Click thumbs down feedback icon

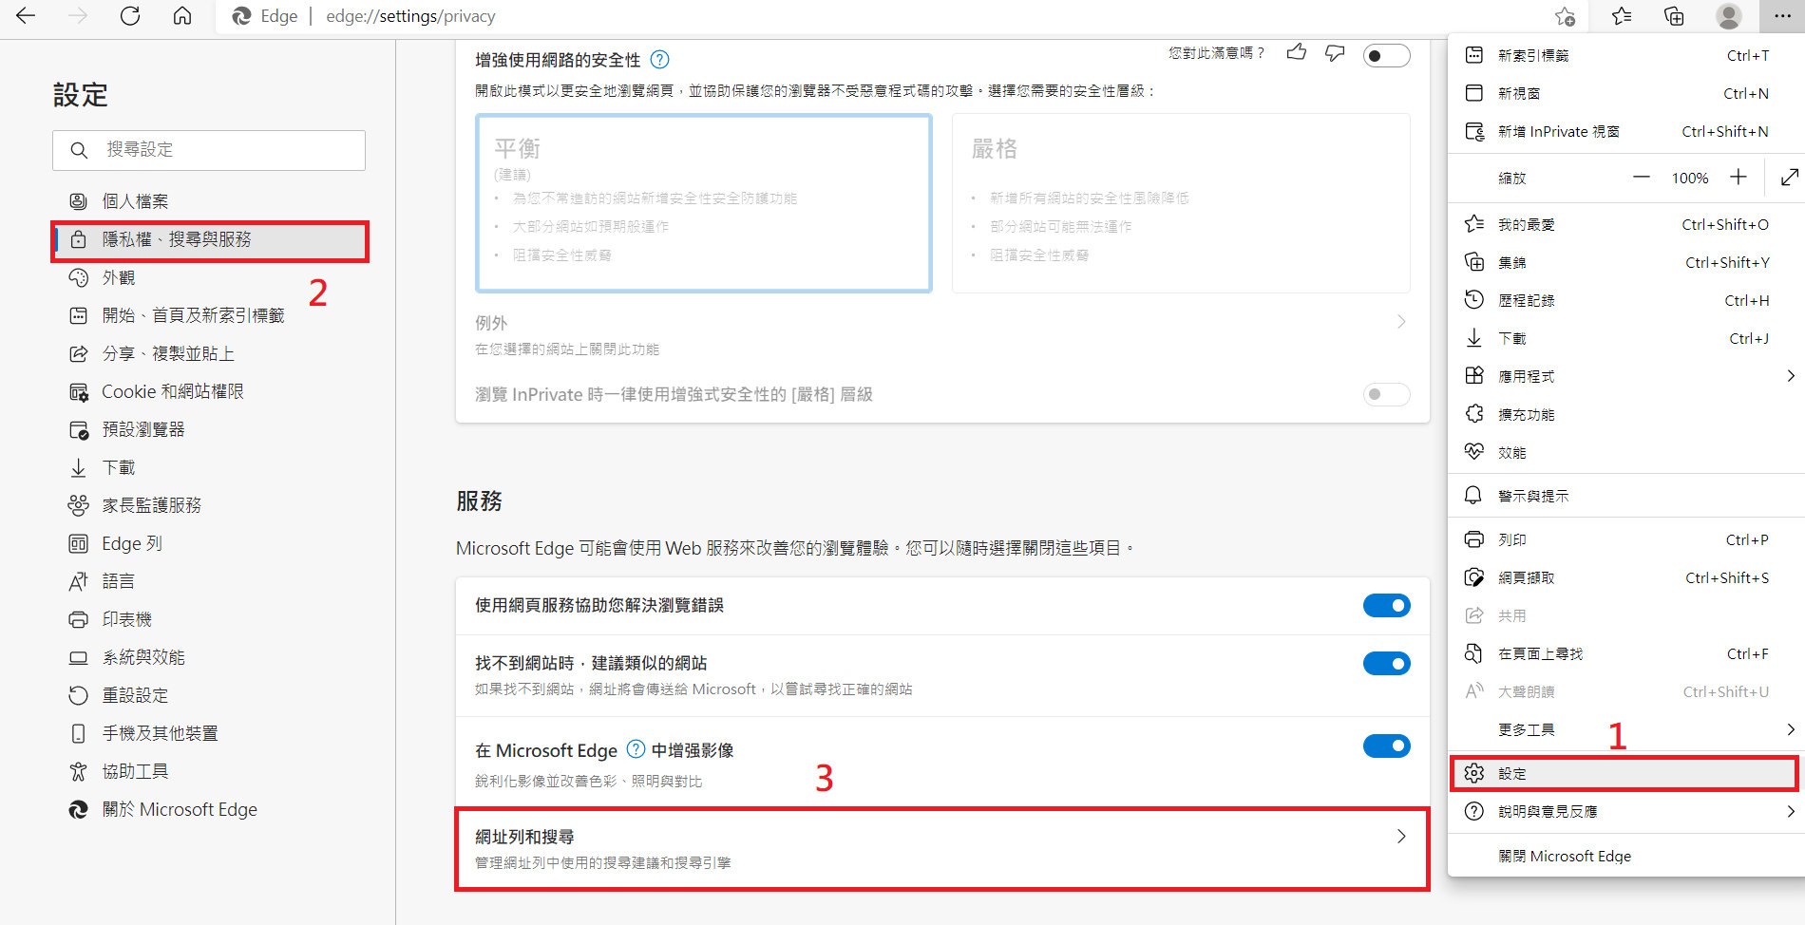(1335, 53)
